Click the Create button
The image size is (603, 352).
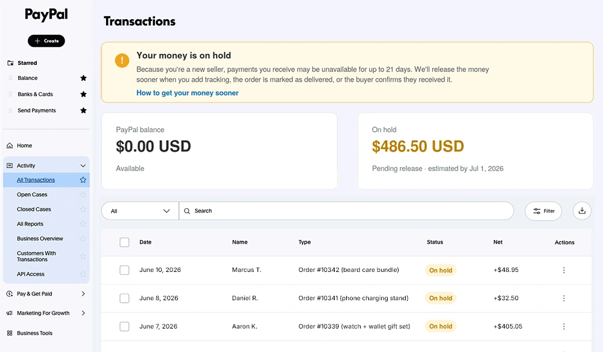(46, 41)
